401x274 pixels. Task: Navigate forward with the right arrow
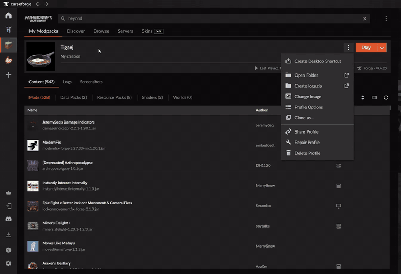tap(46, 4)
